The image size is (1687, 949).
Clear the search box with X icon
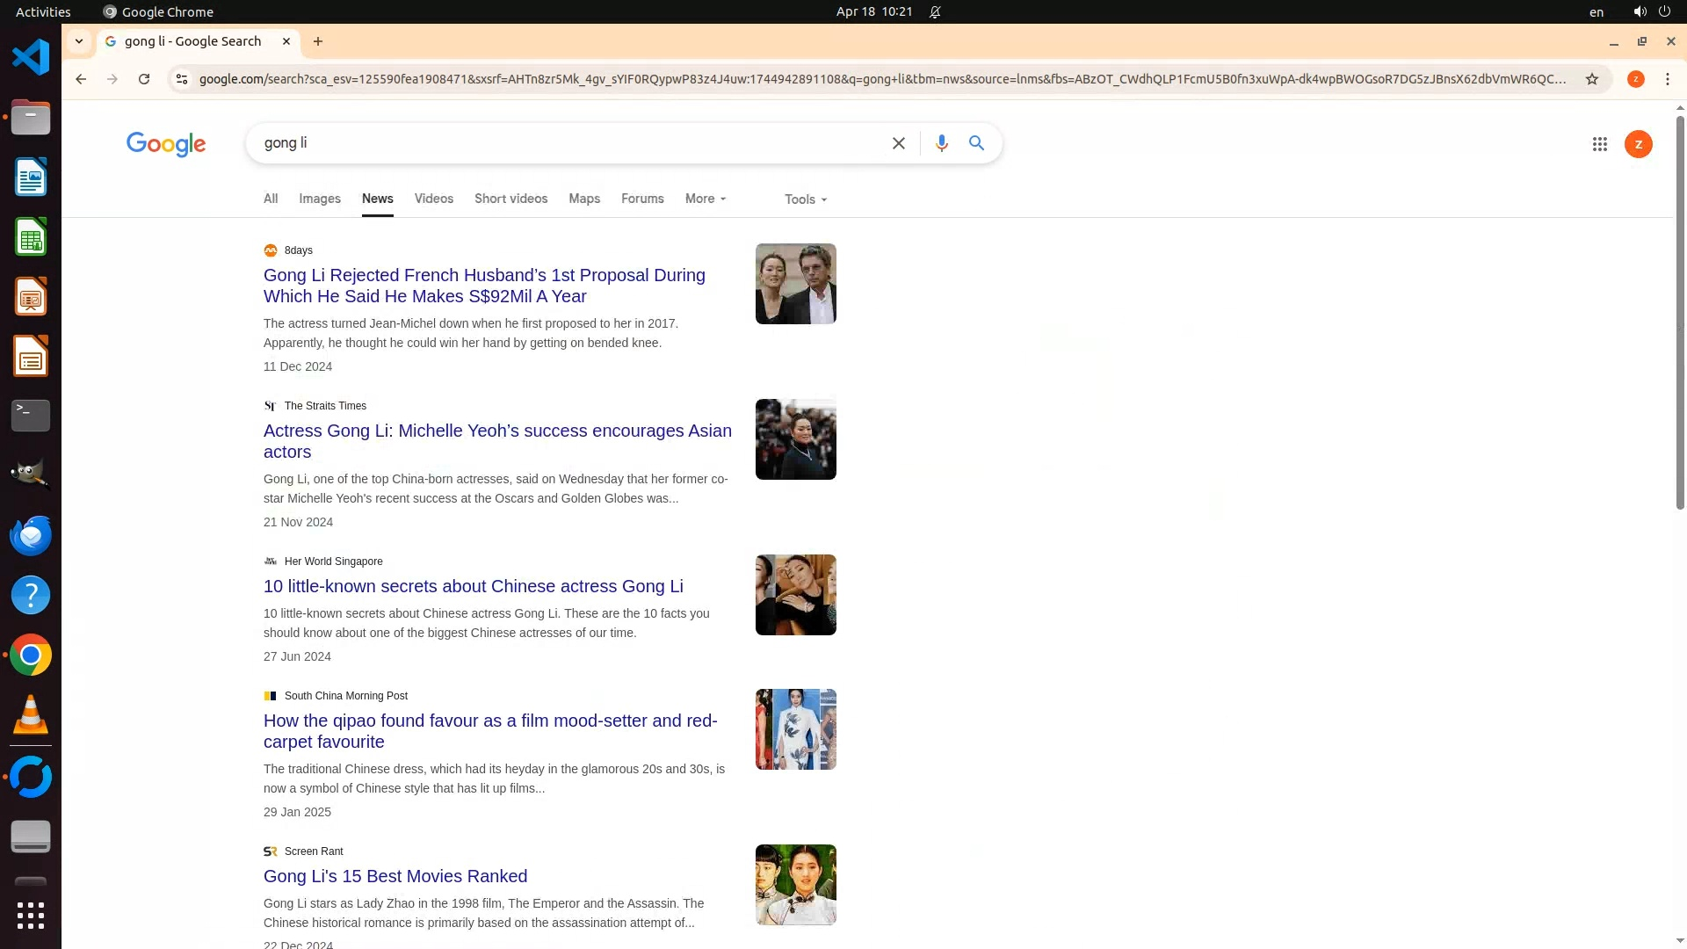[898, 143]
